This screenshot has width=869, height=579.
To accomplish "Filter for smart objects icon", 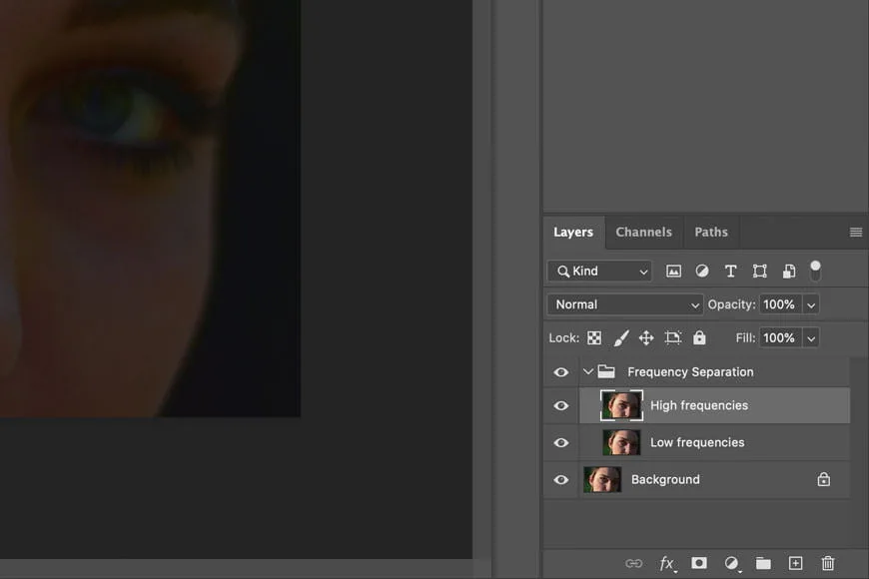I will tap(789, 271).
